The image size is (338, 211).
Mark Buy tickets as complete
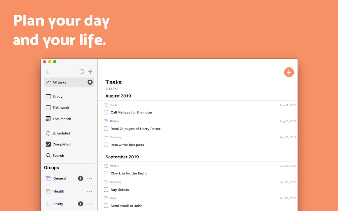pos(106,190)
